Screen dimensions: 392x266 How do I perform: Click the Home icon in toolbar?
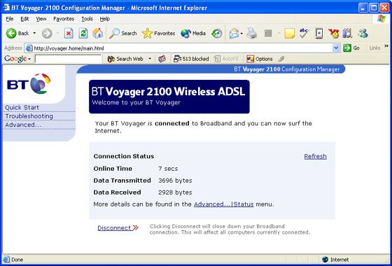click(97, 34)
